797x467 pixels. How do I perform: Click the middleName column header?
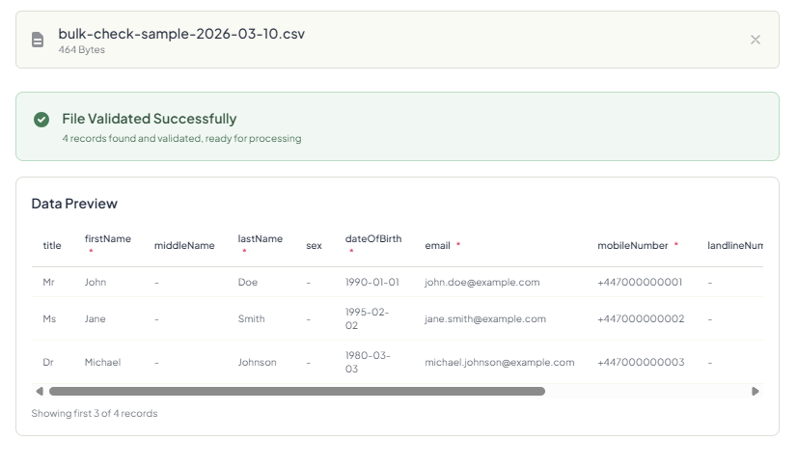(x=184, y=246)
